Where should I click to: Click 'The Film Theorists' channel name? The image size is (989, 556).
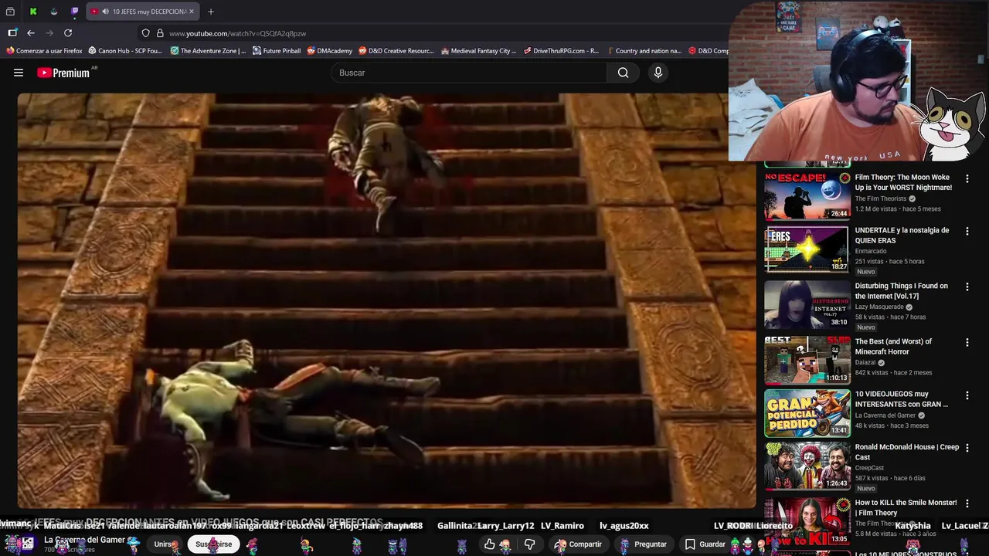880,198
